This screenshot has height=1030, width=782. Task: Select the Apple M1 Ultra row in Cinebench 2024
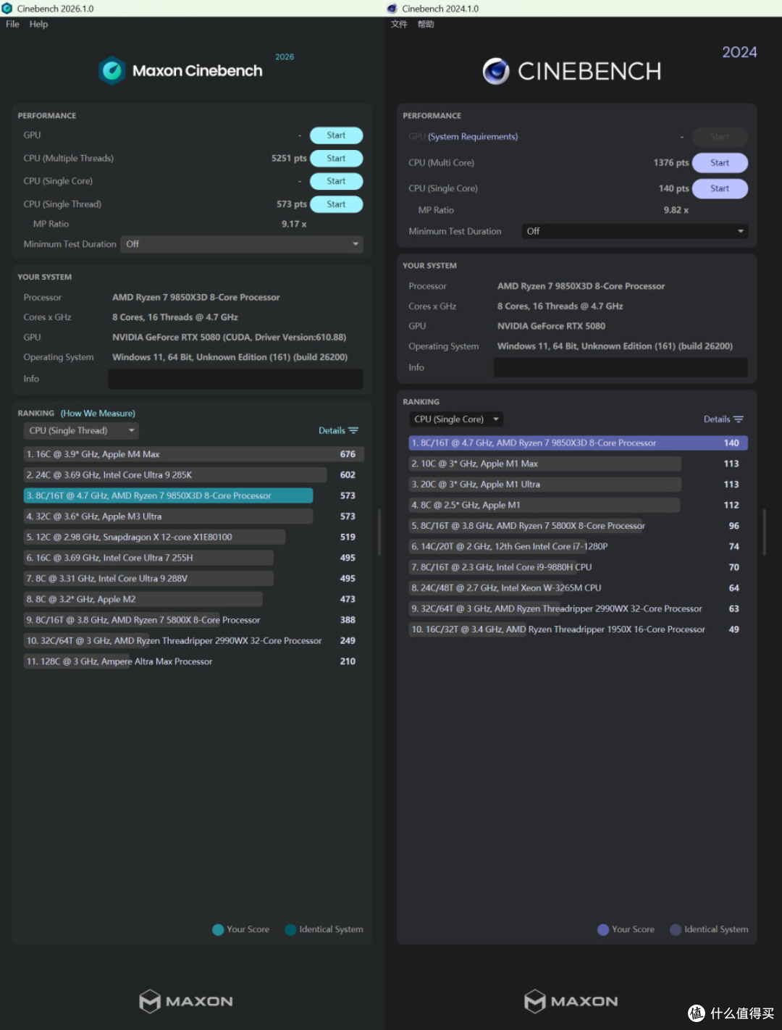[579, 485]
